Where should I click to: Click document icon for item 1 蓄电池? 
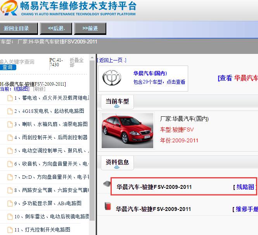pos(10,98)
